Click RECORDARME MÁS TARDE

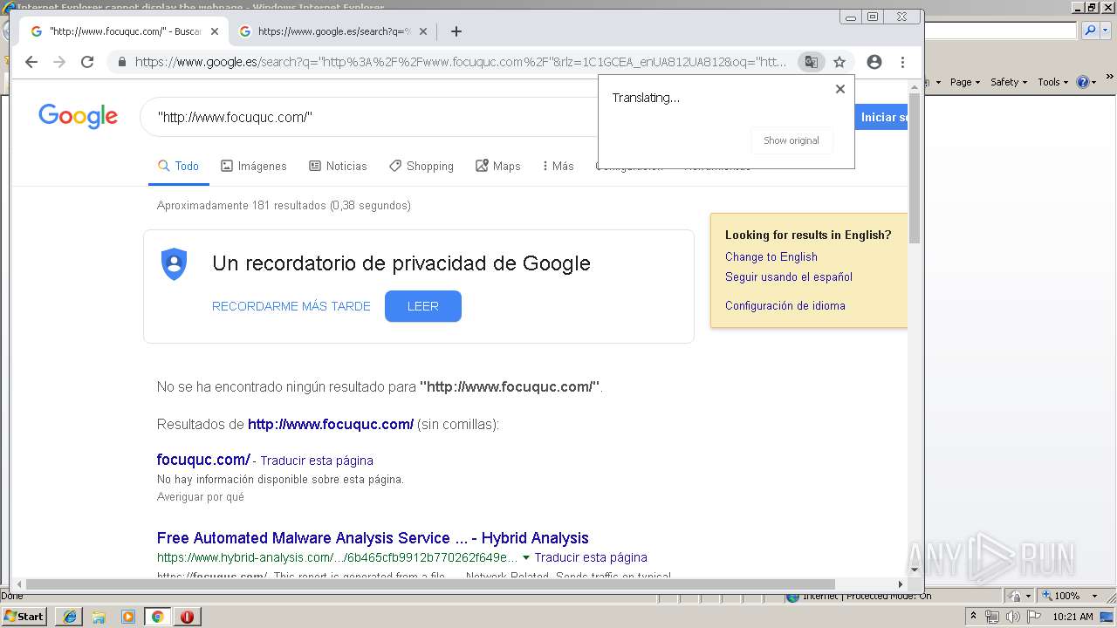tap(291, 306)
